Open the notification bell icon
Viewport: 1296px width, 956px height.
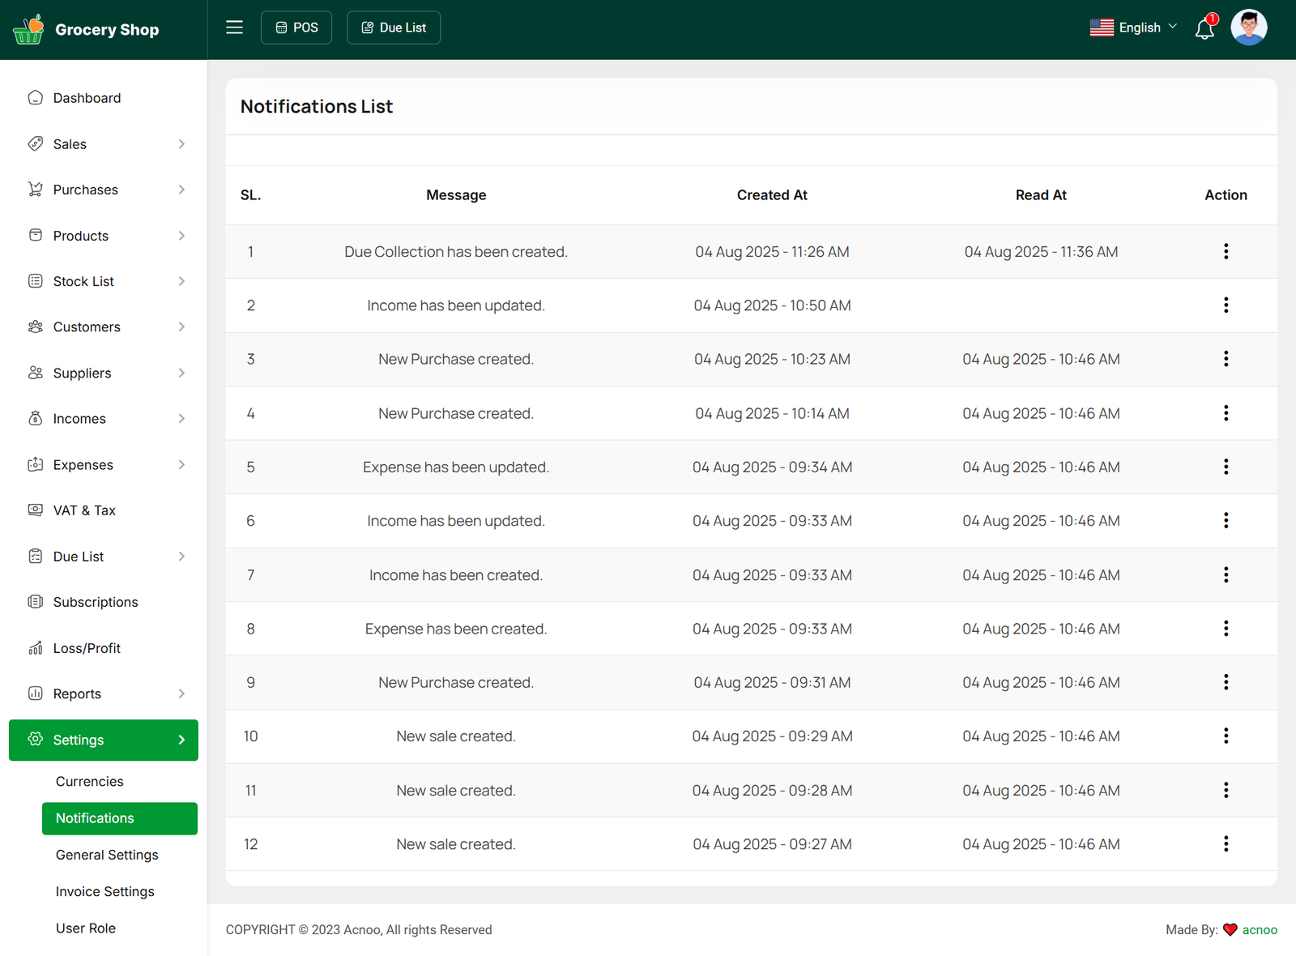[x=1204, y=29]
